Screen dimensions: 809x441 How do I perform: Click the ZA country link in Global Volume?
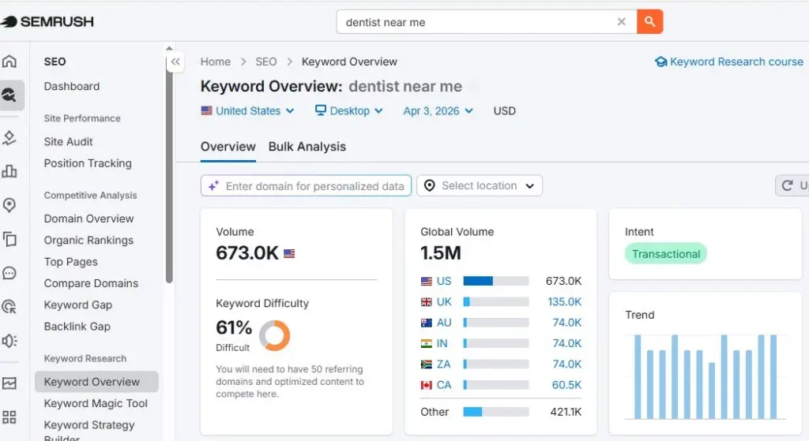tap(443, 364)
